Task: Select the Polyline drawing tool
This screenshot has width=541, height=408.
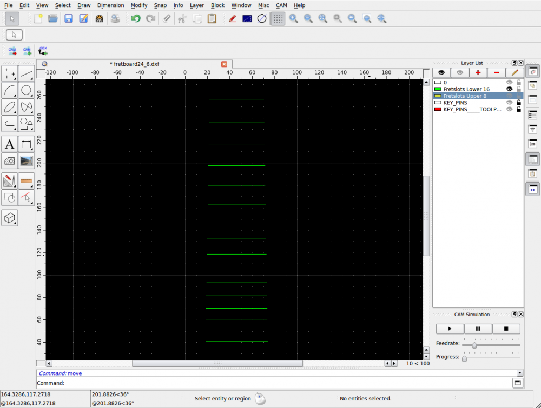Action: tap(10, 124)
